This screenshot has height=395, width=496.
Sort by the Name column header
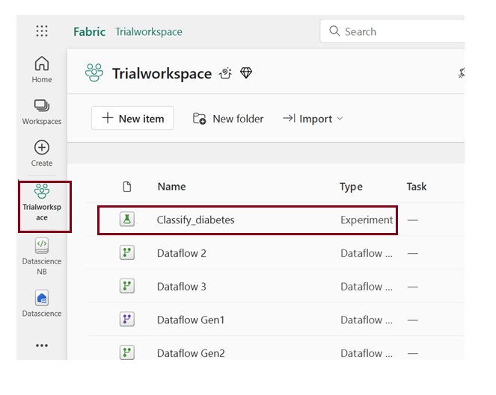[x=171, y=187]
